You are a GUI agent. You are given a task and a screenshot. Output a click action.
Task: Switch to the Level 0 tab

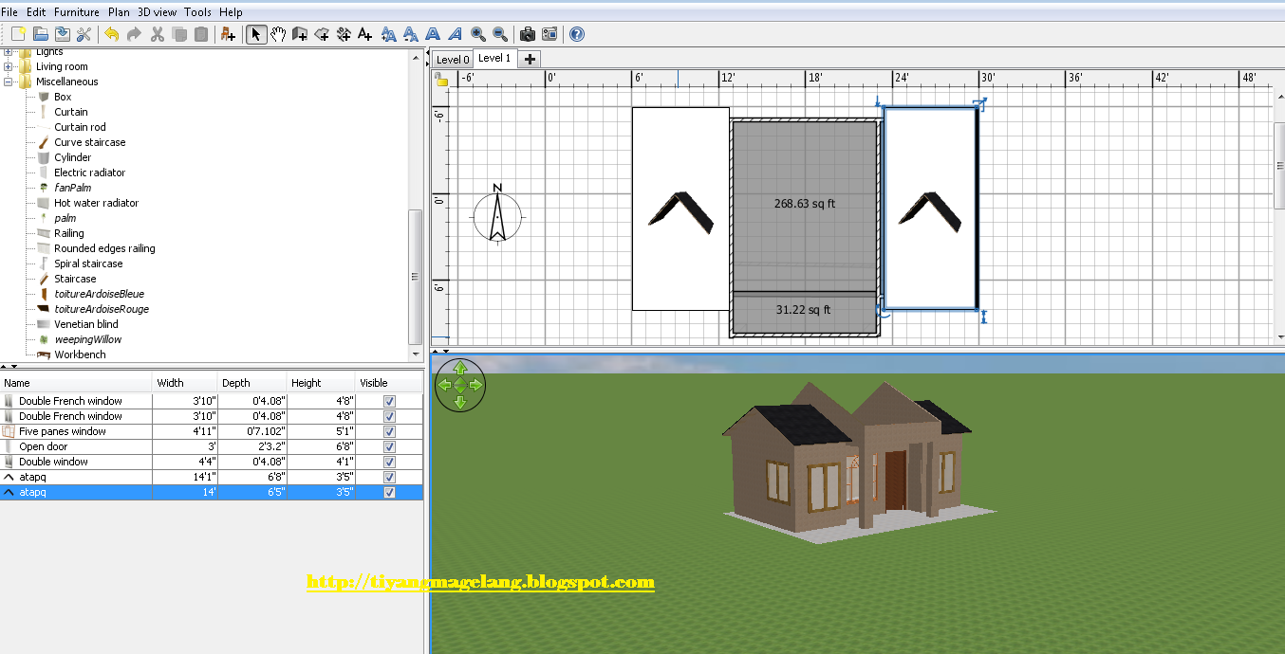pos(453,59)
